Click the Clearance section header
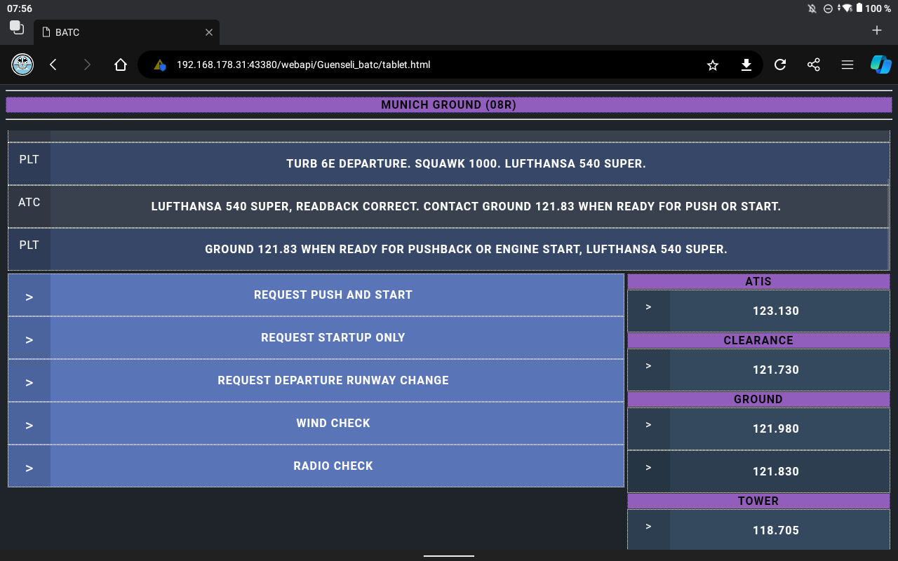 click(x=758, y=341)
